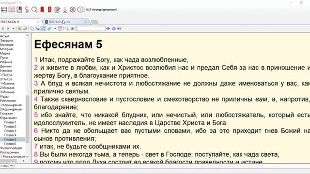Click the copy icon in tab toolbar
Screen dimensions: 310x174
click(32, 29)
